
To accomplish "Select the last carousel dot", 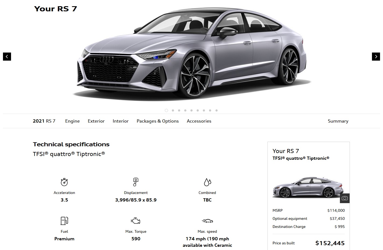I will [x=217, y=110].
